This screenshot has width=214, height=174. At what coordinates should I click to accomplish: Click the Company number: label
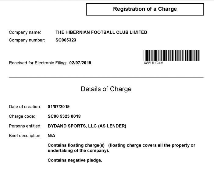pos(27,40)
